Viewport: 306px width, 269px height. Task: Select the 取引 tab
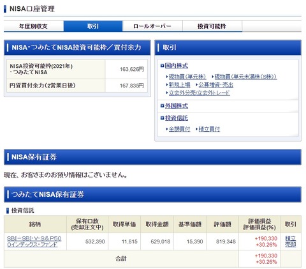click(93, 26)
